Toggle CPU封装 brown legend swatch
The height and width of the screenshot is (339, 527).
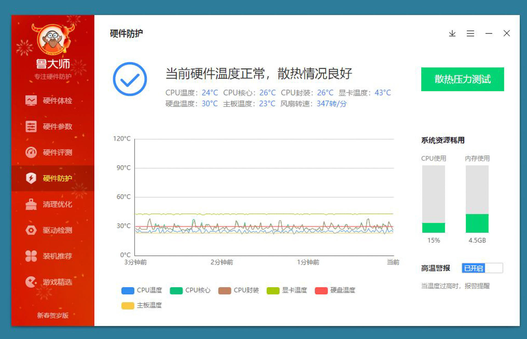[x=225, y=290]
